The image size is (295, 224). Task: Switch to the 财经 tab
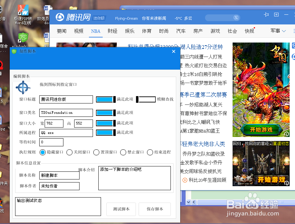(x=113, y=31)
